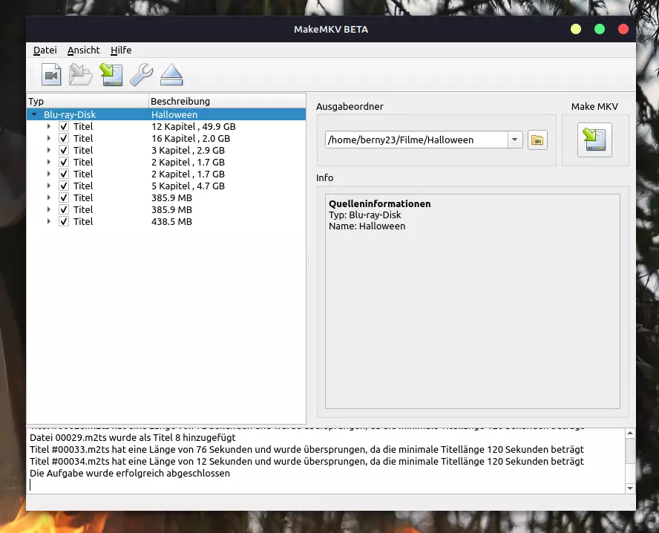Screen dimensions: 659x533
Task: Select the "3 Kapitel , 2.9 GB" description cell
Action: [x=188, y=150]
